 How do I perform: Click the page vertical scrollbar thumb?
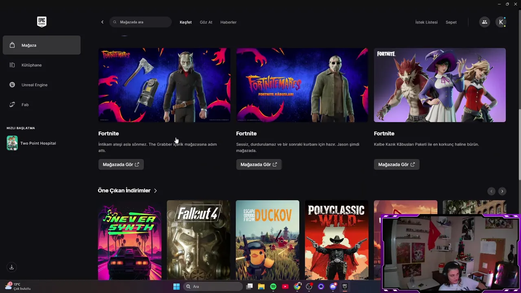[519, 145]
